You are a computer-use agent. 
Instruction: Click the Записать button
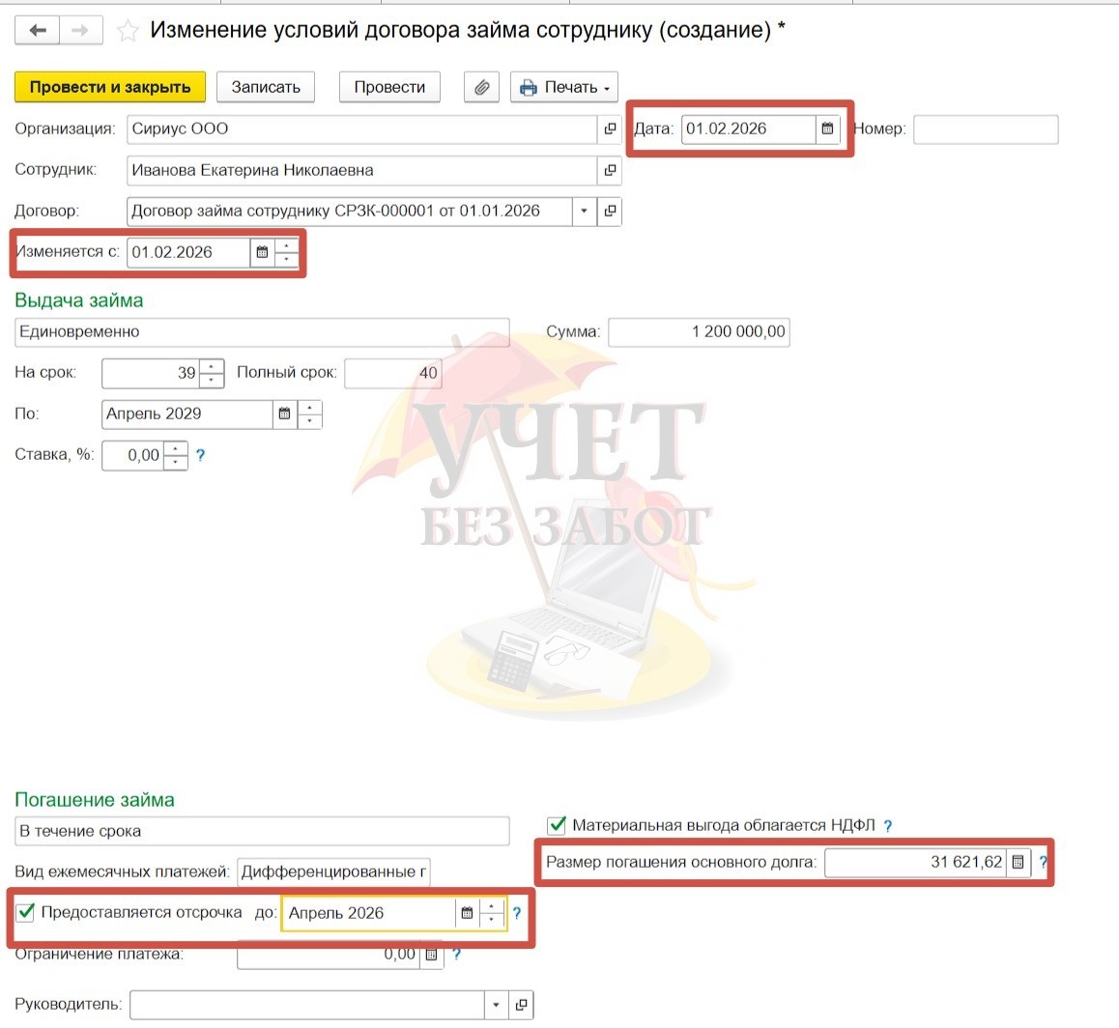point(266,87)
